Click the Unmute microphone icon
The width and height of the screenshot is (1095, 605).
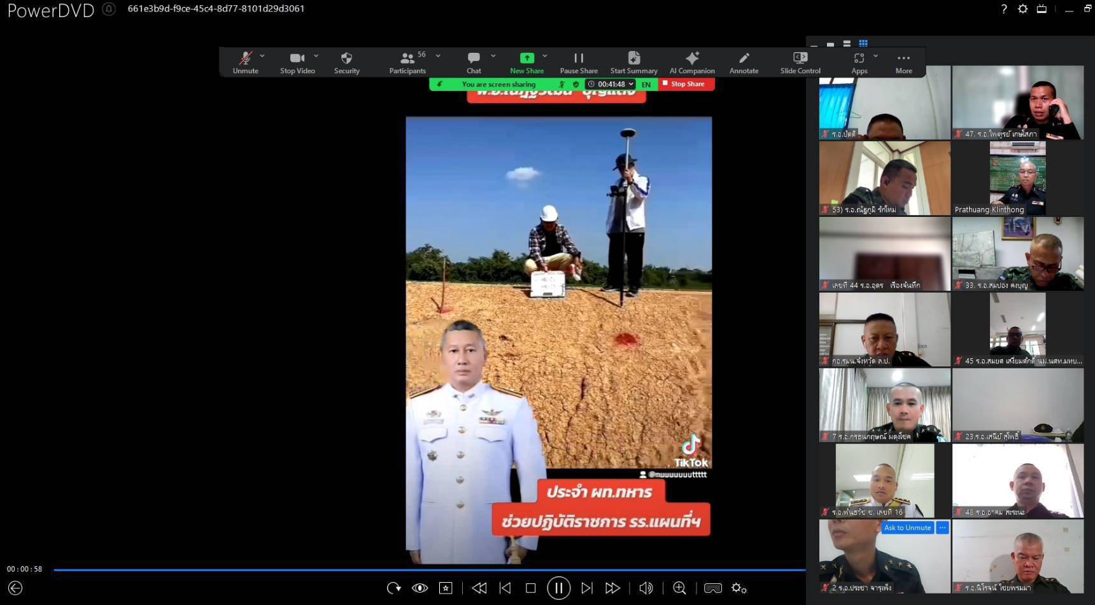[245, 58]
